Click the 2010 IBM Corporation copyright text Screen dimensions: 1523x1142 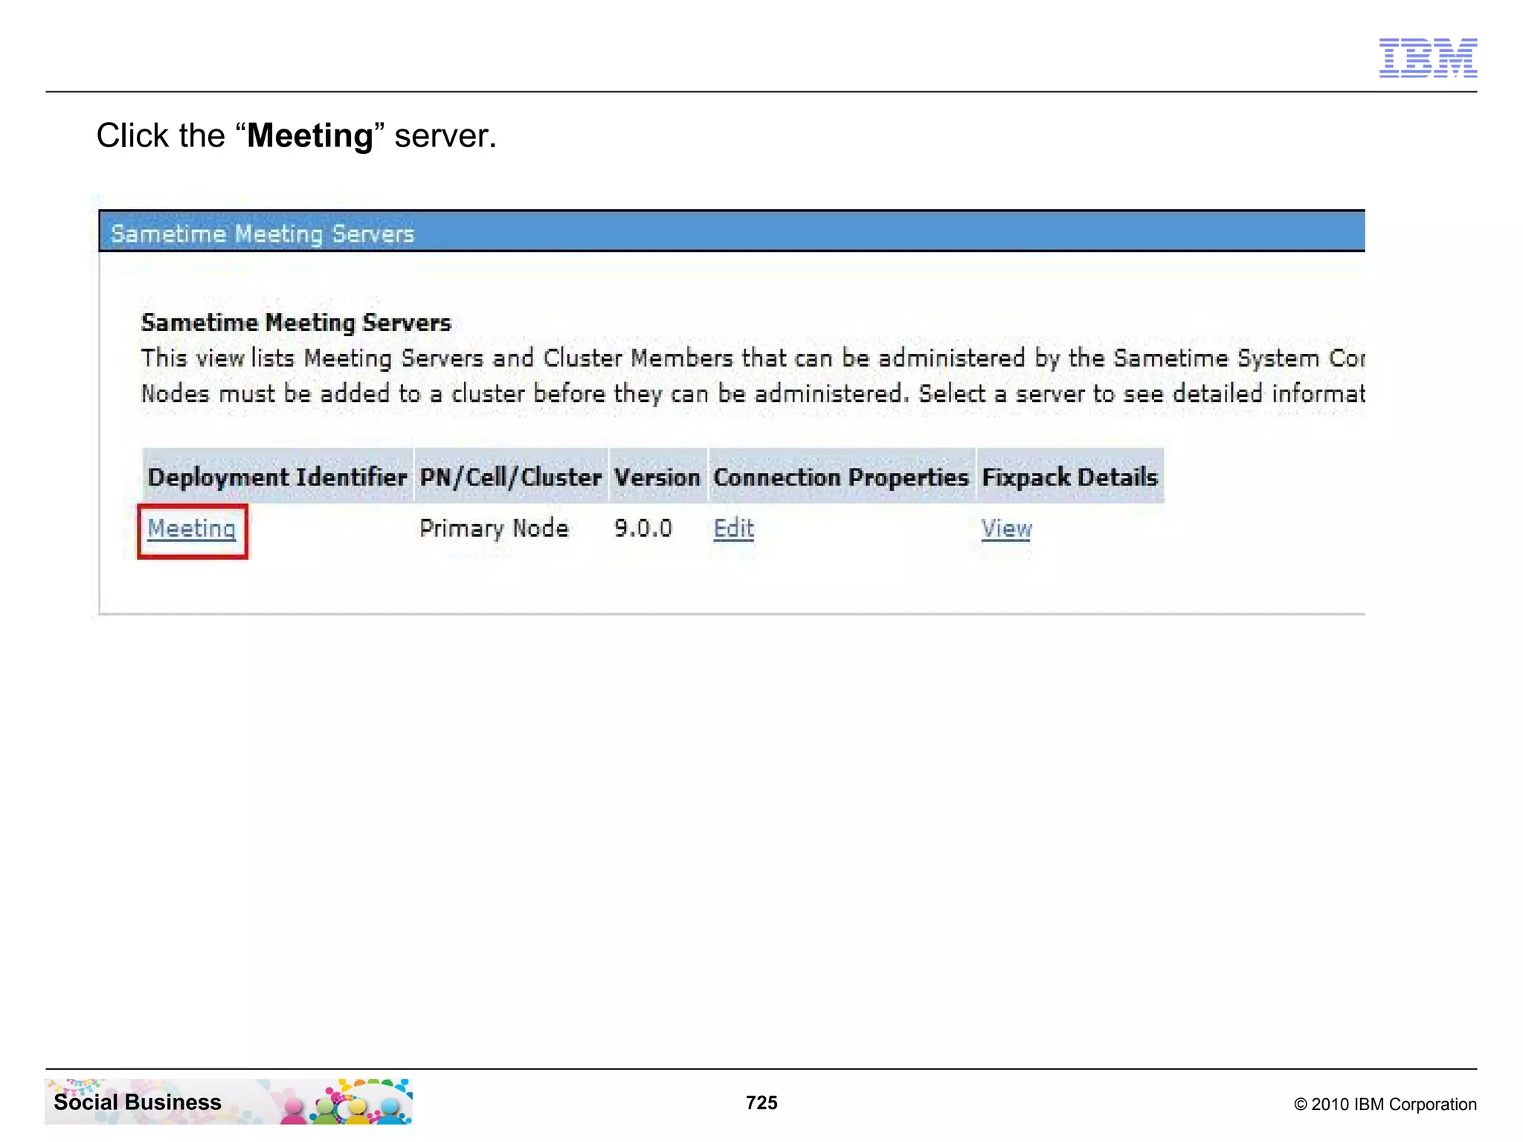tap(1385, 1104)
